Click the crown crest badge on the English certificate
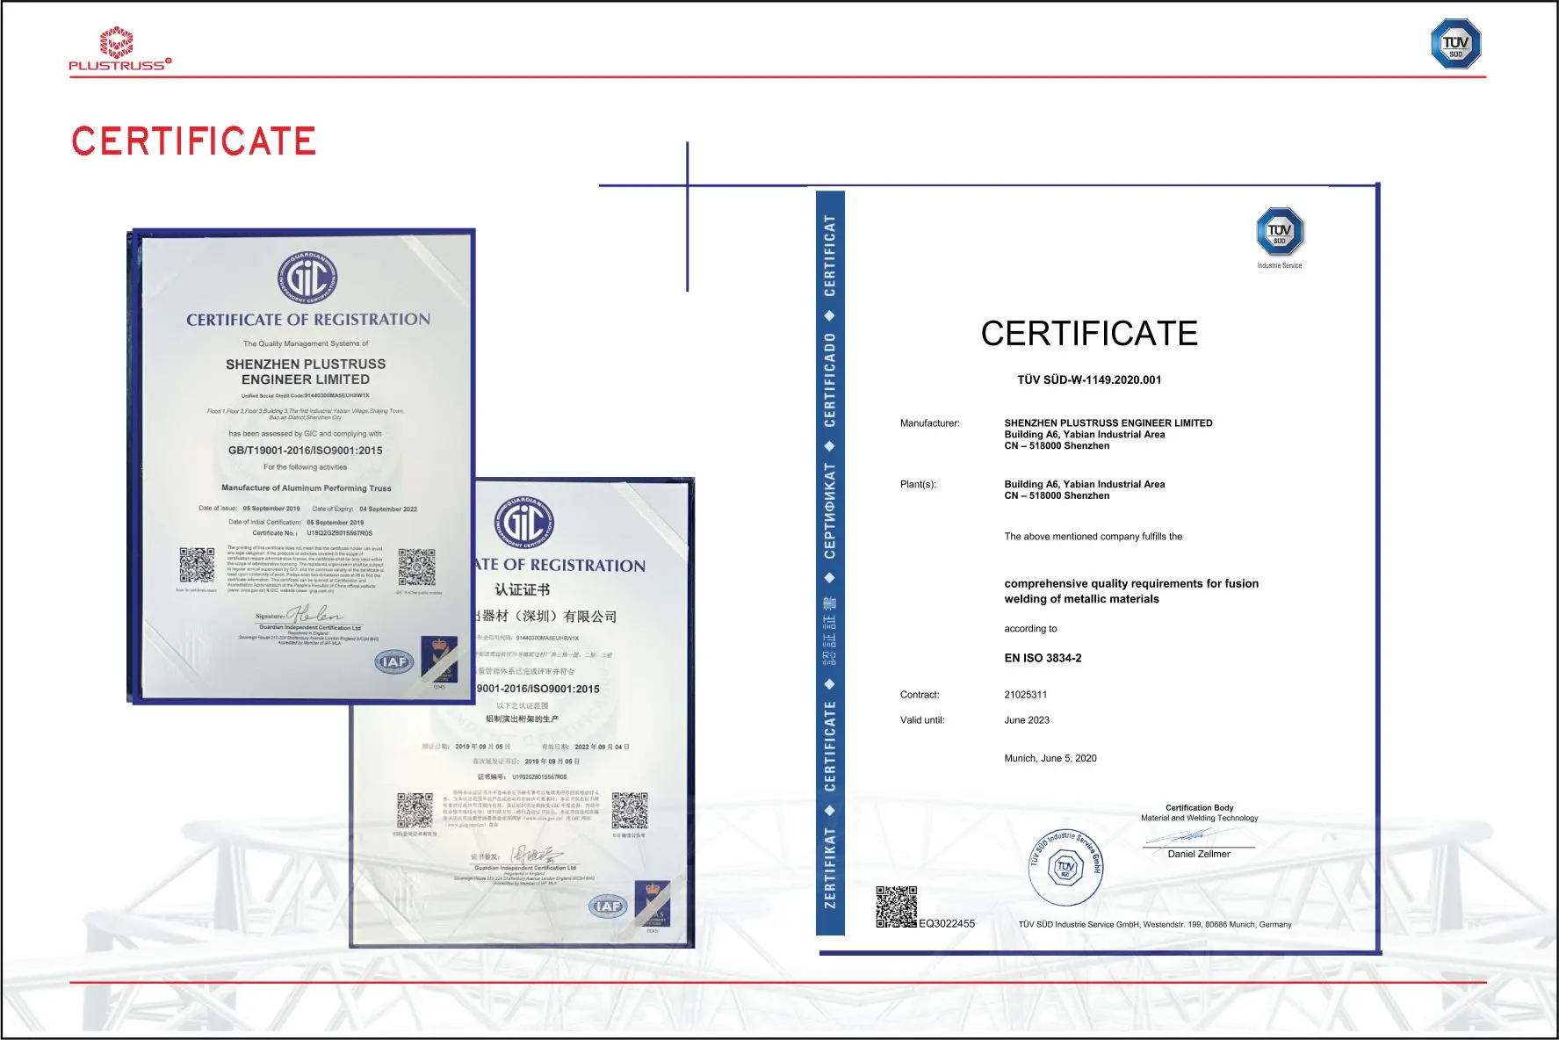This screenshot has width=1559, height=1040. [x=439, y=660]
